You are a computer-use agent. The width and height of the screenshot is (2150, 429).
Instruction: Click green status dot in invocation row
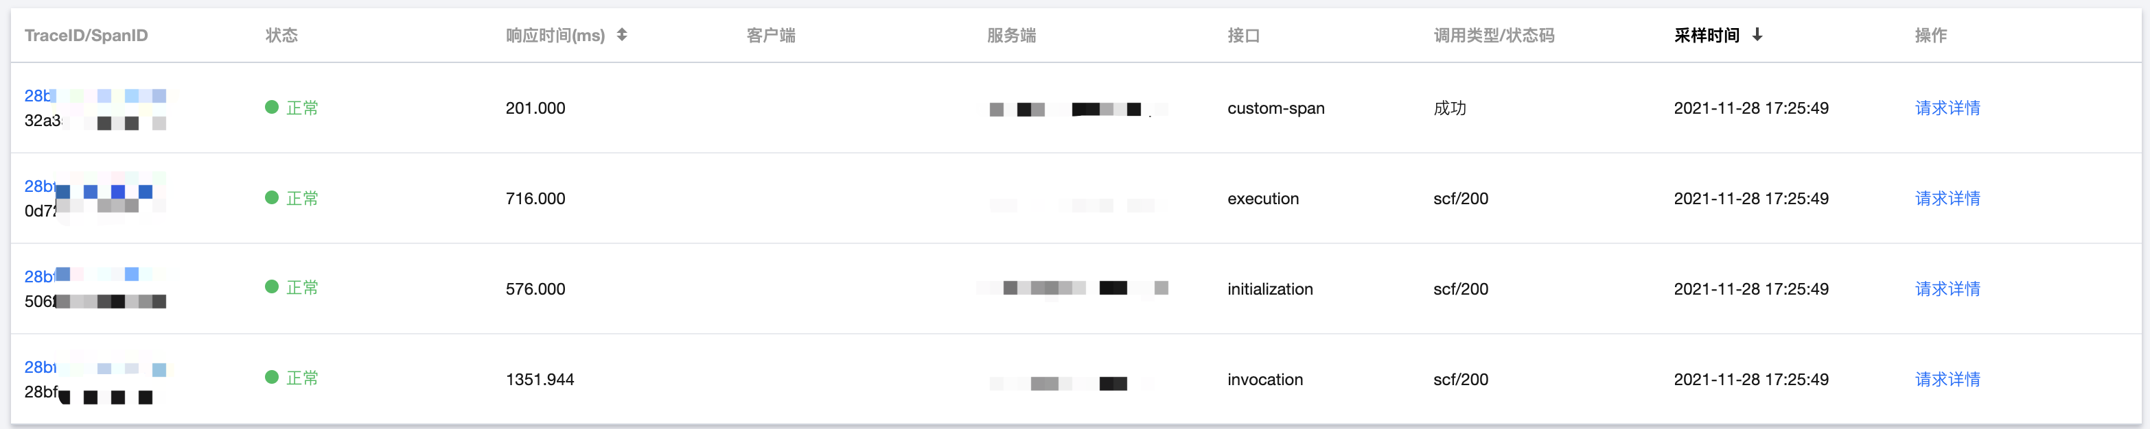[271, 378]
